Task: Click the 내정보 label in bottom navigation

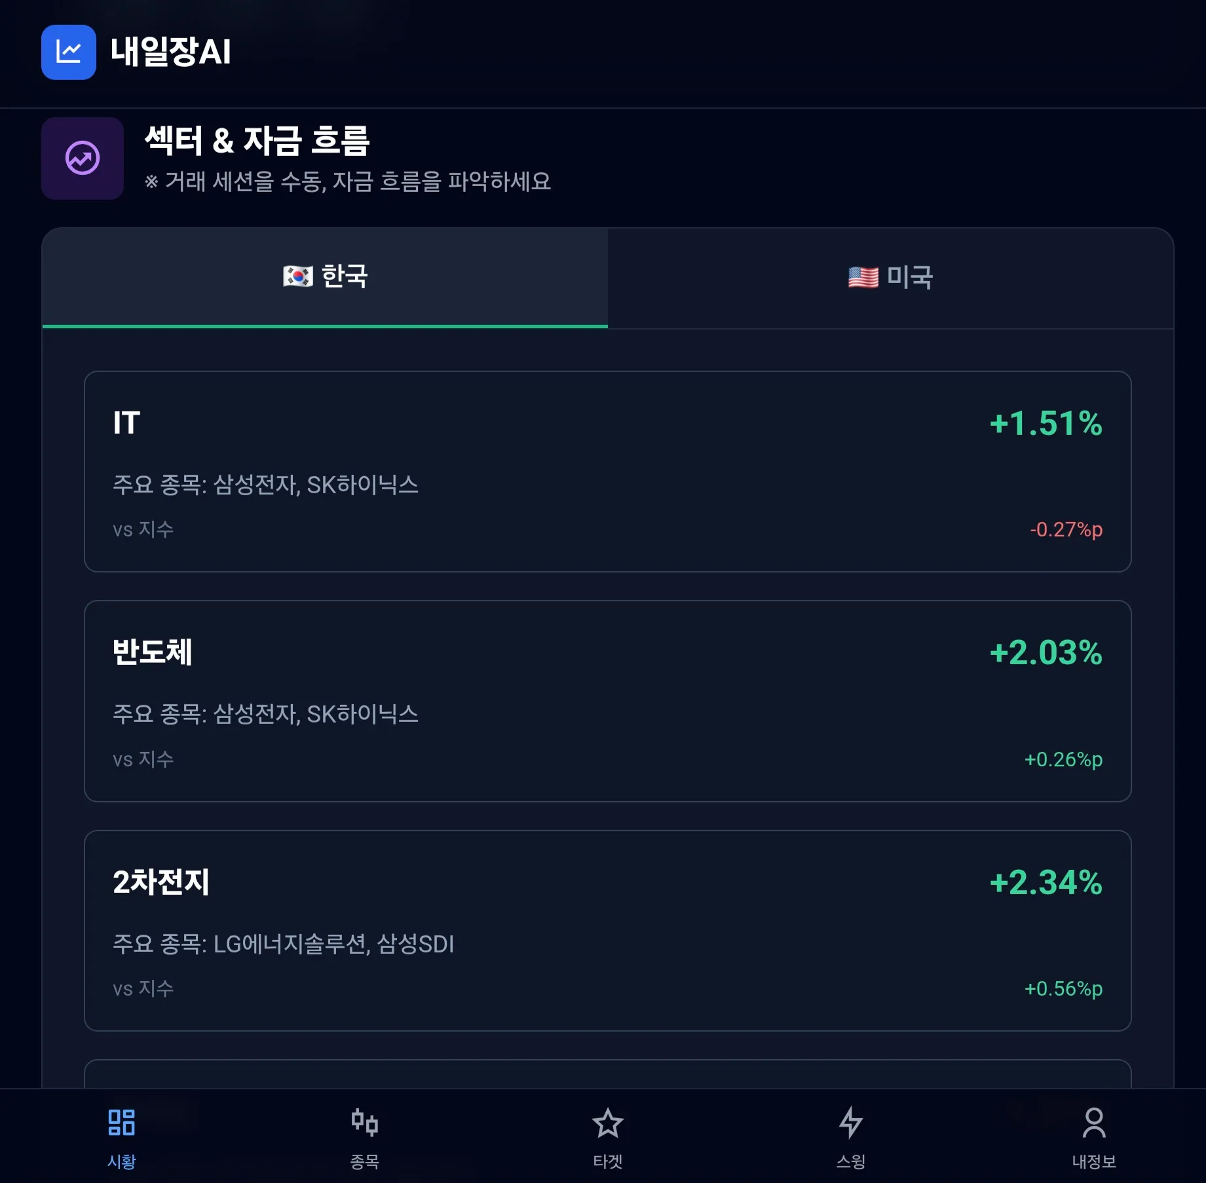Action: point(1095,1161)
